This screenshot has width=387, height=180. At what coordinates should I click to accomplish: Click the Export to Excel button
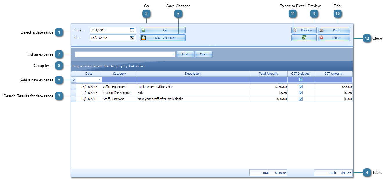[x=304, y=38]
